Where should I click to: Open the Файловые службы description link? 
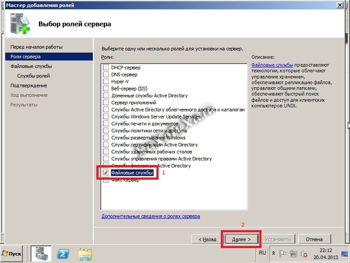pos(272,65)
